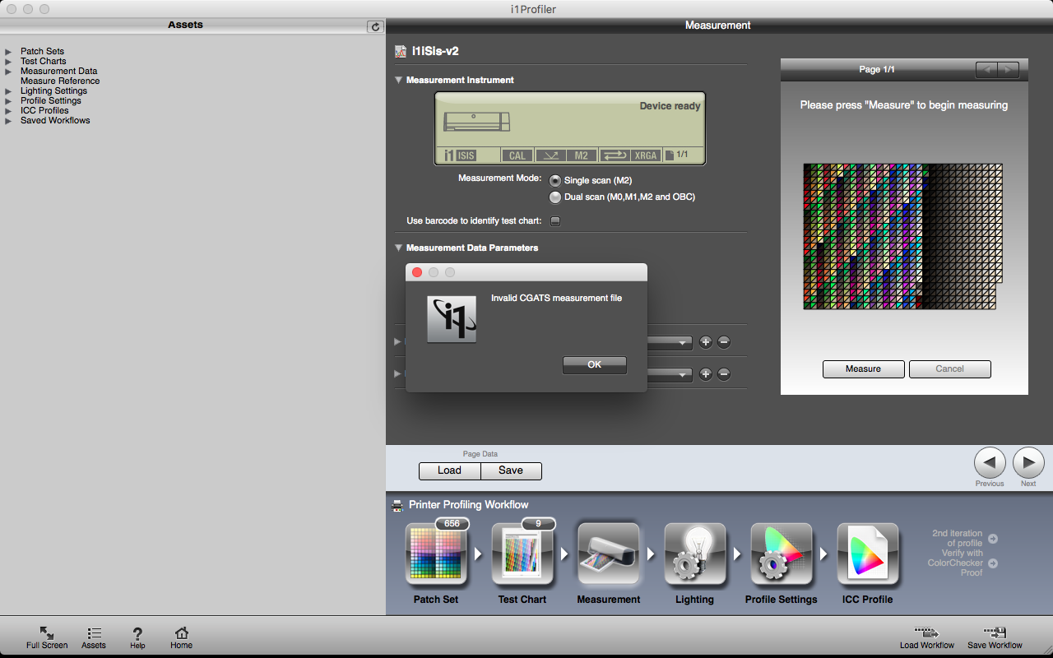Click the Printer Profiling Workflow printer icon

(398, 505)
